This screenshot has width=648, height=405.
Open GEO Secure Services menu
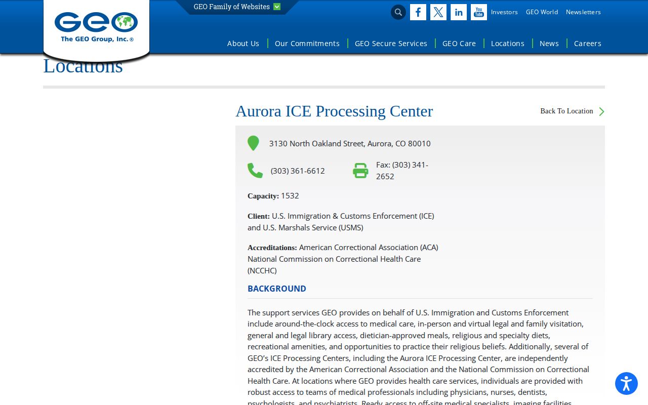[x=391, y=44]
